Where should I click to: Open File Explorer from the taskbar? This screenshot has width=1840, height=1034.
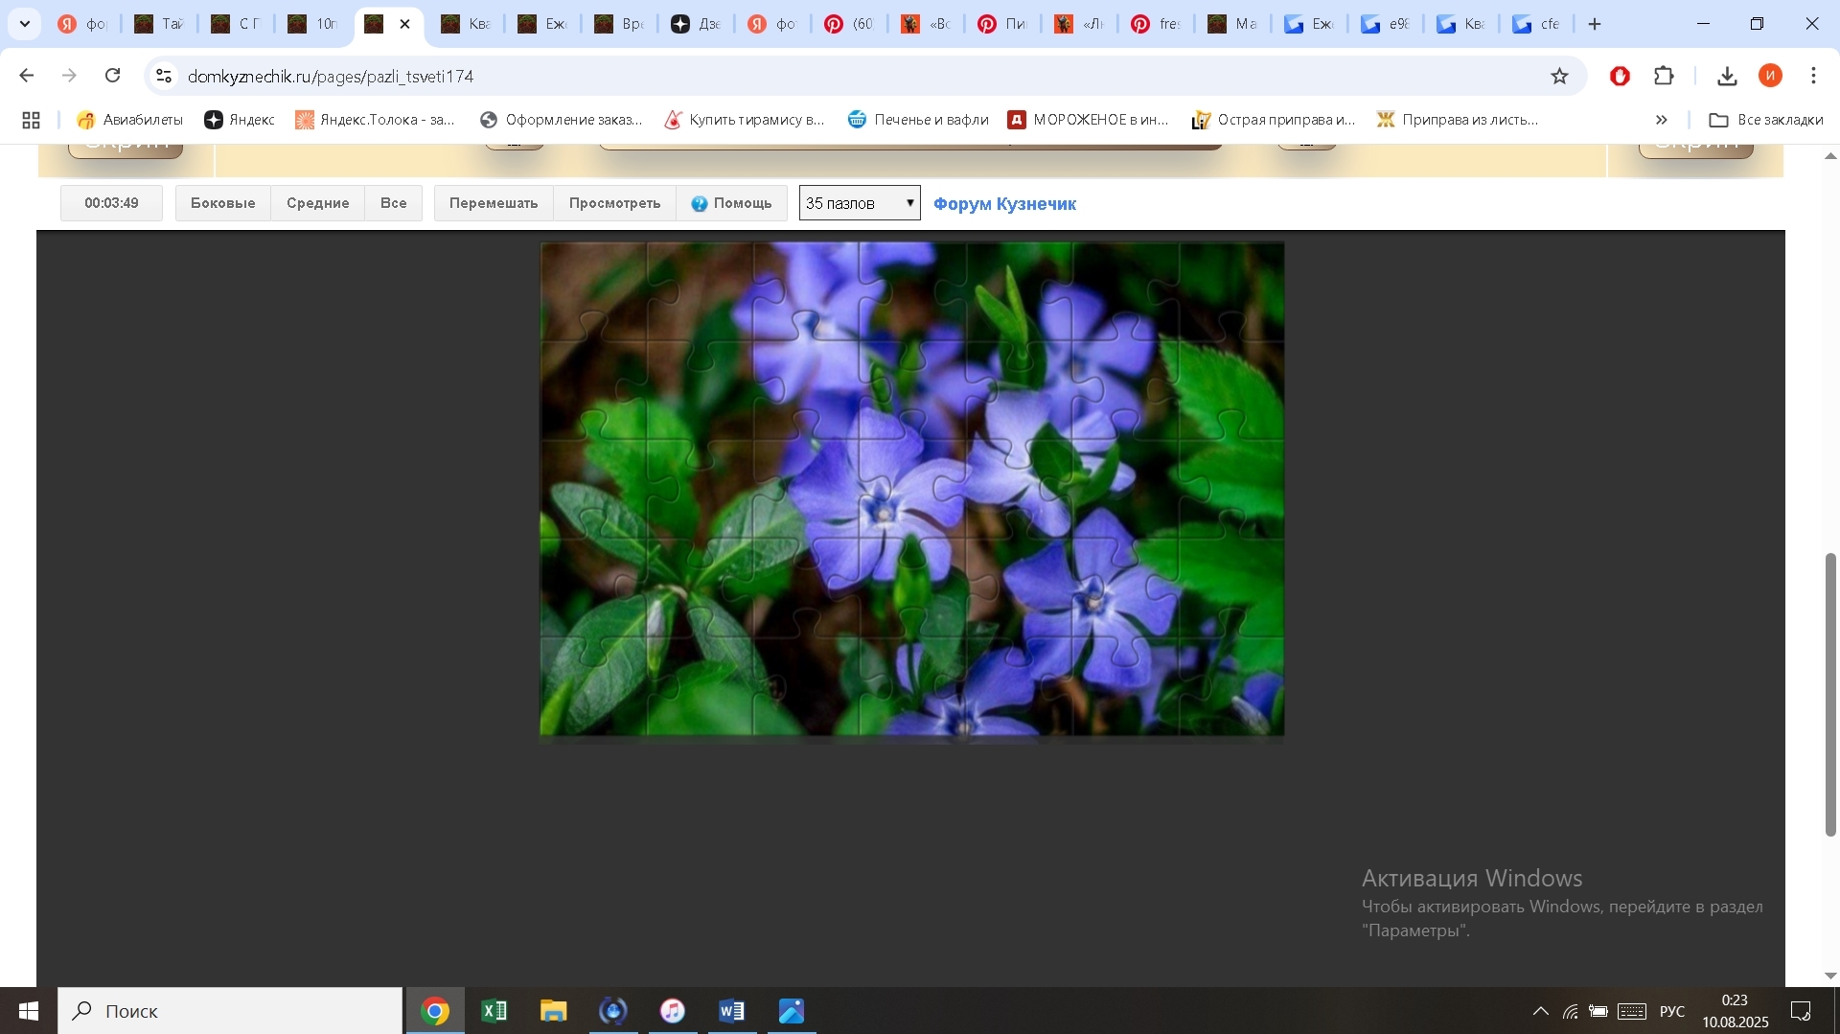(x=554, y=1011)
